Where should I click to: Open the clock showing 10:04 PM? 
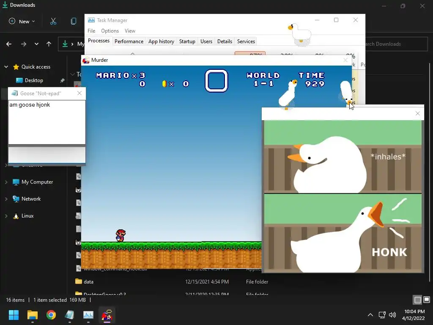[414, 315]
